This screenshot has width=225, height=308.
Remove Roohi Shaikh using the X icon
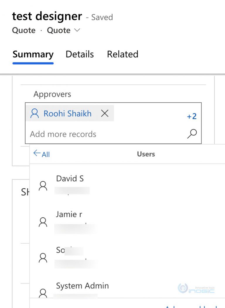click(105, 113)
